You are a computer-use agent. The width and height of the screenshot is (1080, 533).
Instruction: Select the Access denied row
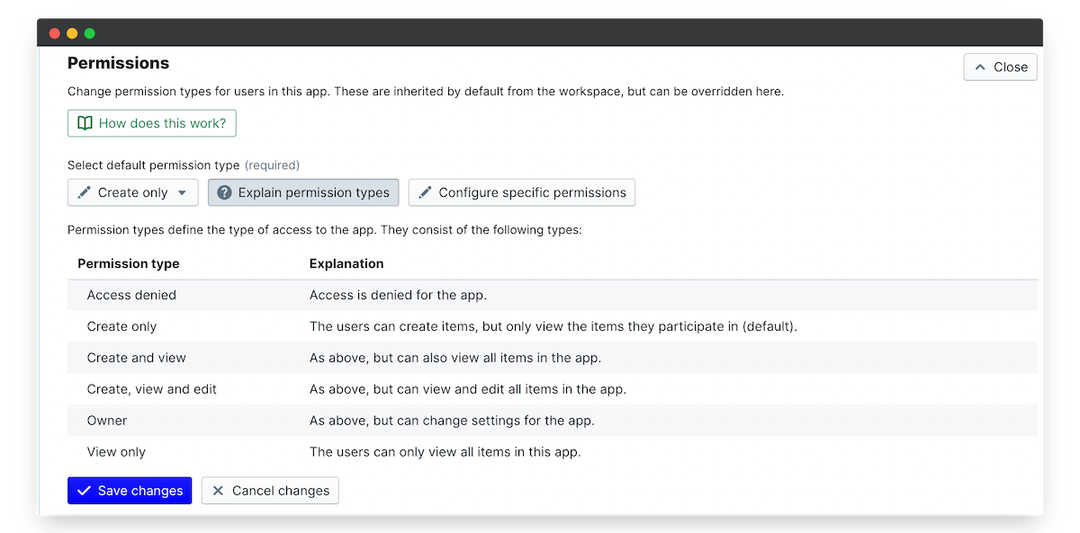[x=131, y=295]
